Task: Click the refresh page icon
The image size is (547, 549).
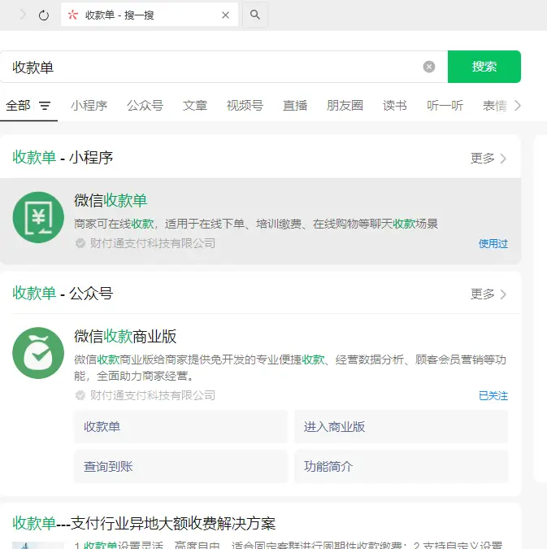Action: click(44, 15)
